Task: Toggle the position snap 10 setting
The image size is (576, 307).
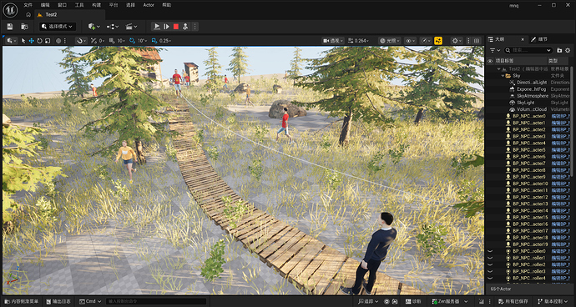Action: (x=117, y=41)
